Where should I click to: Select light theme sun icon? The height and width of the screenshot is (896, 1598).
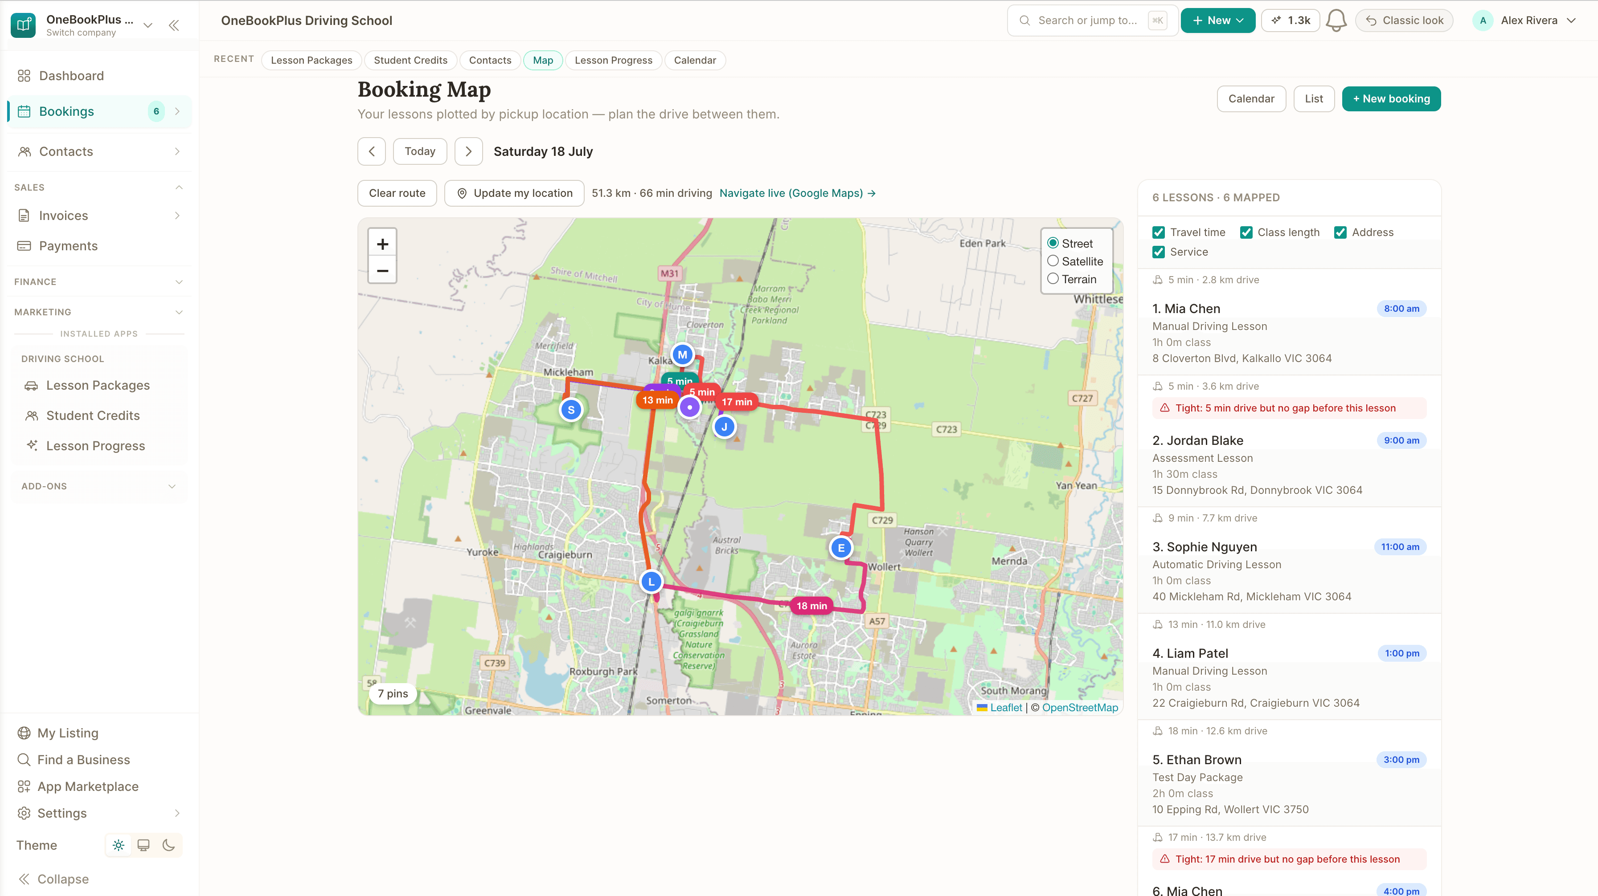coord(119,845)
